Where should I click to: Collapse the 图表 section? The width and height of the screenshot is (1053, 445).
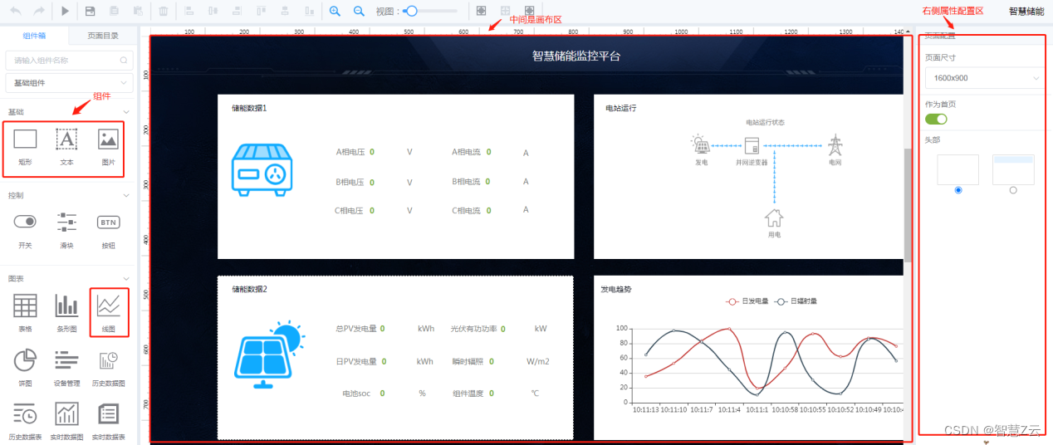pos(126,279)
